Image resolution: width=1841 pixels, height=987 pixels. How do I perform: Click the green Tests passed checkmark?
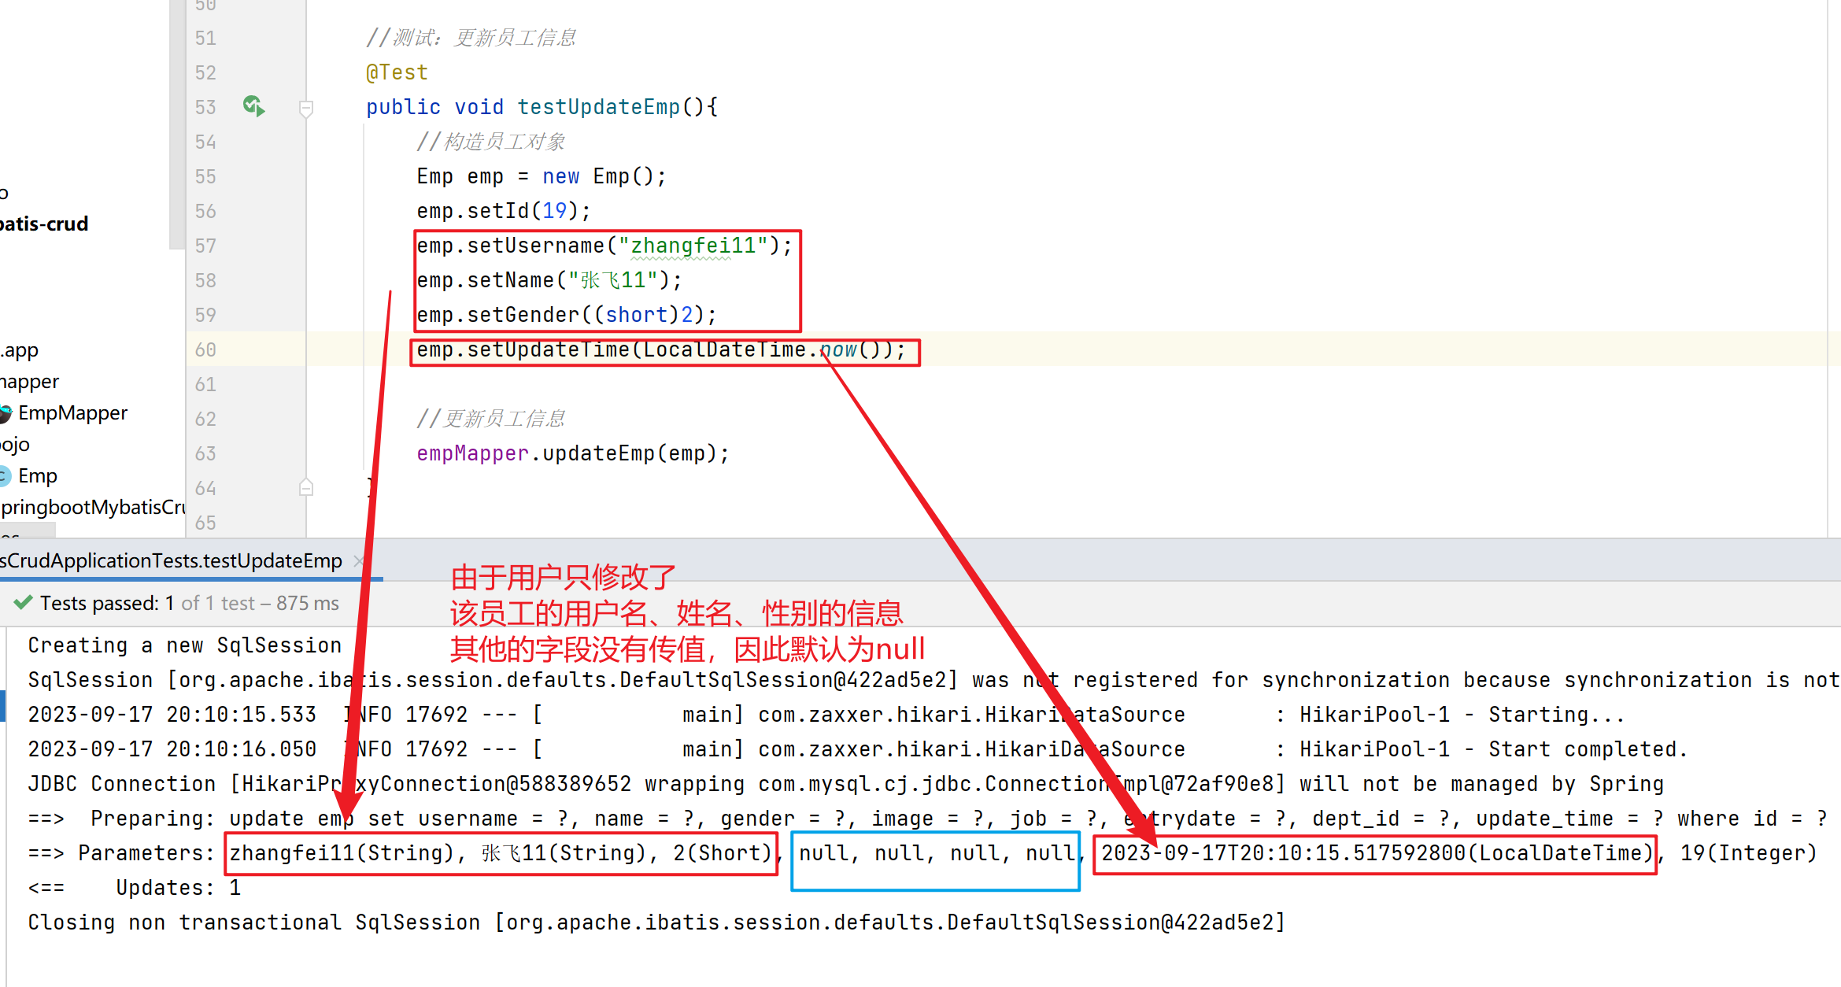tap(24, 603)
